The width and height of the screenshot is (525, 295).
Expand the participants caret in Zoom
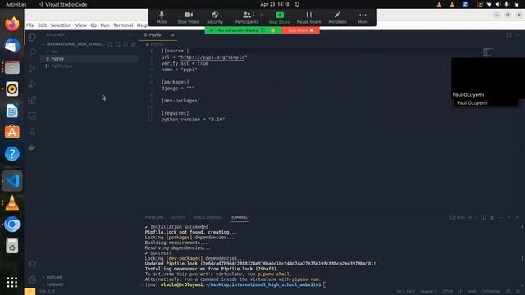pyautogui.click(x=262, y=15)
